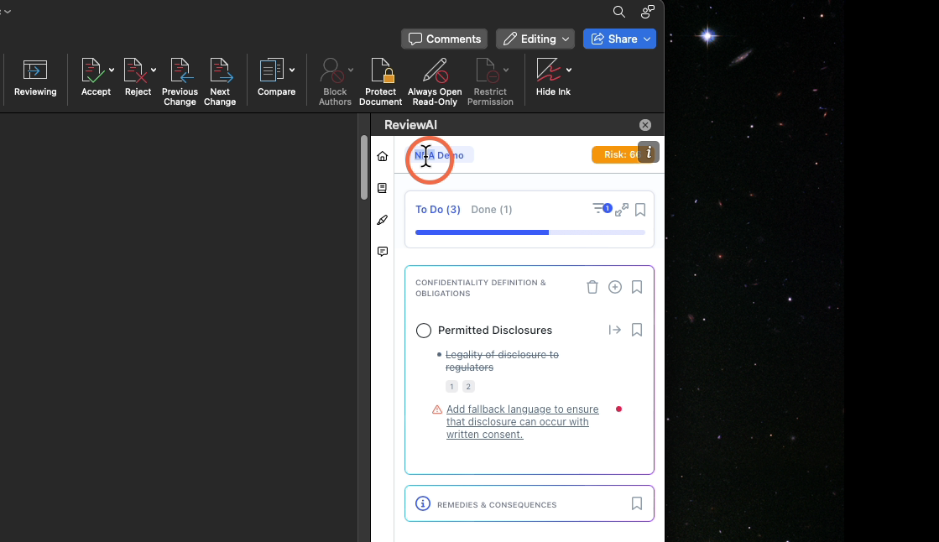This screenshot has width=939, height=542.
Task: Bookmark Confidentiality Definition & Obligations section
Action: click(x=637, y=287)
